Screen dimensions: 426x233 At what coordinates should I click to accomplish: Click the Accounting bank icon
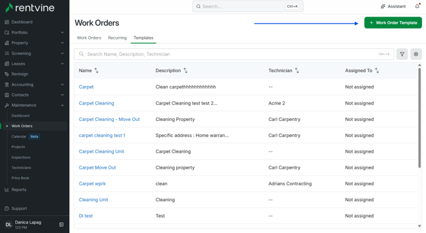[7, 85]
